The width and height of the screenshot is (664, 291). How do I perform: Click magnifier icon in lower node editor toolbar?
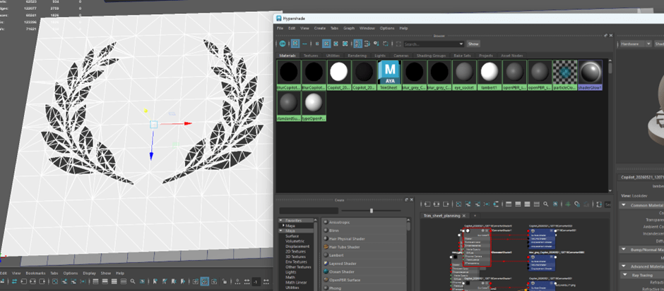click(x=133, y=281)
